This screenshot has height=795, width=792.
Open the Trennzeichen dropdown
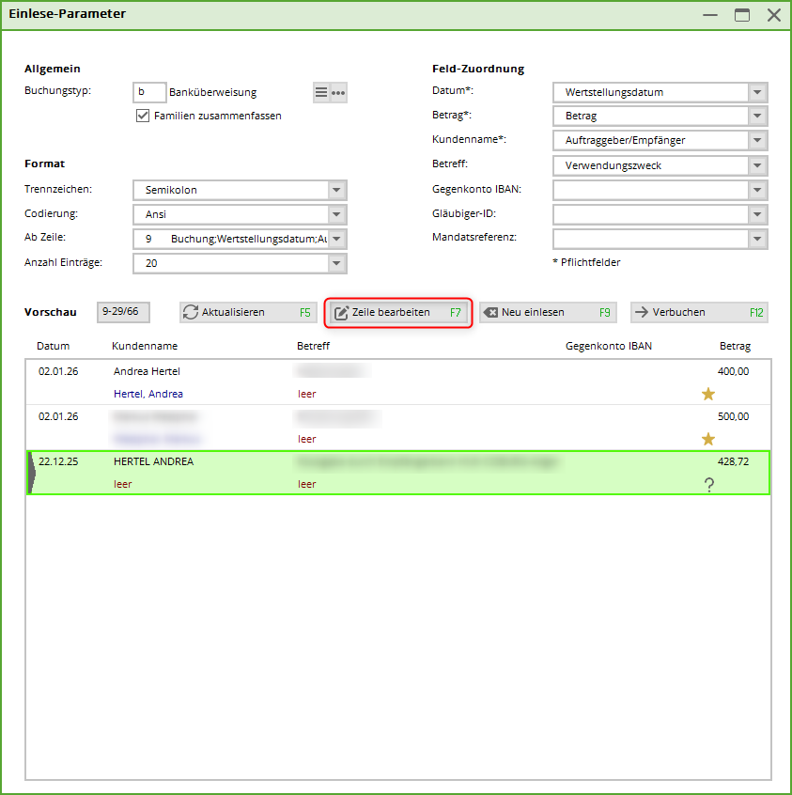click(337, 190)
